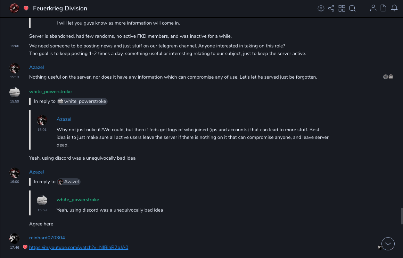This screenshot has height=258, width=403.
Task: Click the Azazel reply-to pill
Action: pyautogui.click(x=69, y=182)
